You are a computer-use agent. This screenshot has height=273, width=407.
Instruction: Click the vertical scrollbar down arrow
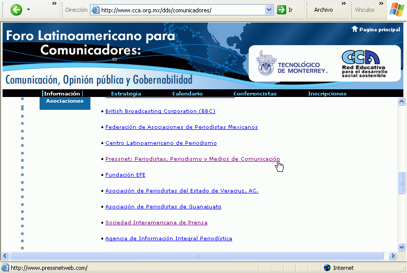401,247
